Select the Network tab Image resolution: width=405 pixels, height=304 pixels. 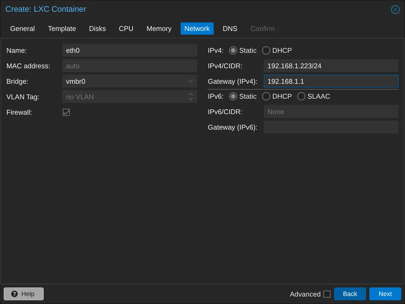click(x=197, y=28)
